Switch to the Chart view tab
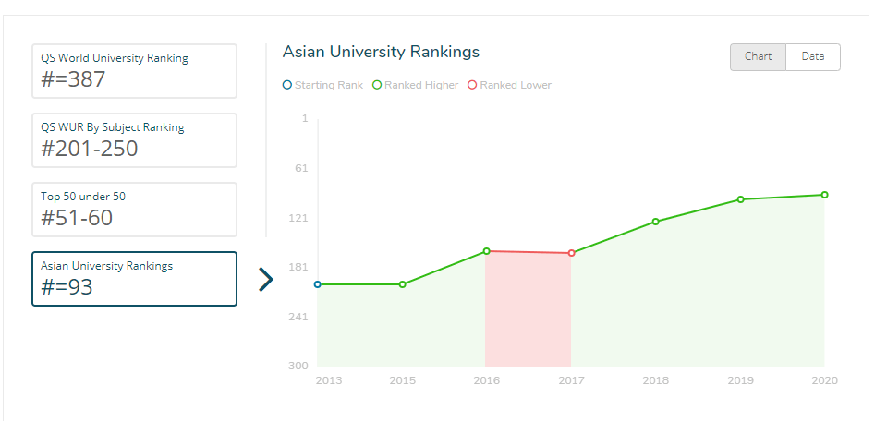 point(758,57)
